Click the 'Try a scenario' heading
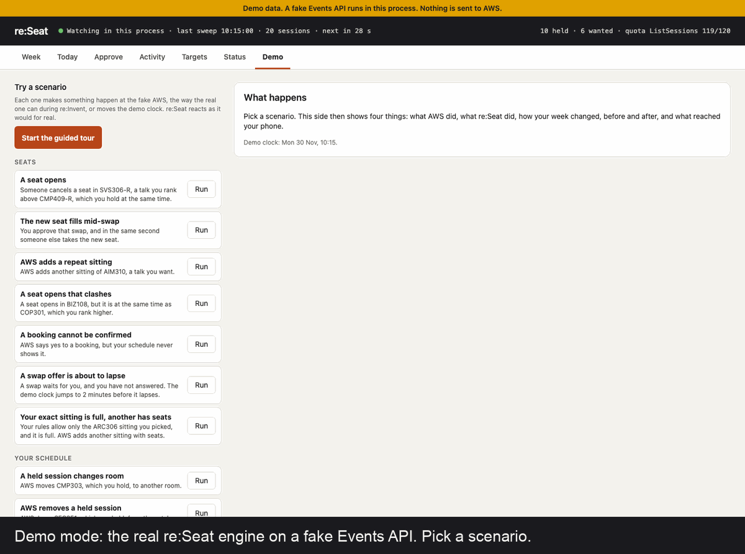745x554 pixels. (x=40, y=87)
